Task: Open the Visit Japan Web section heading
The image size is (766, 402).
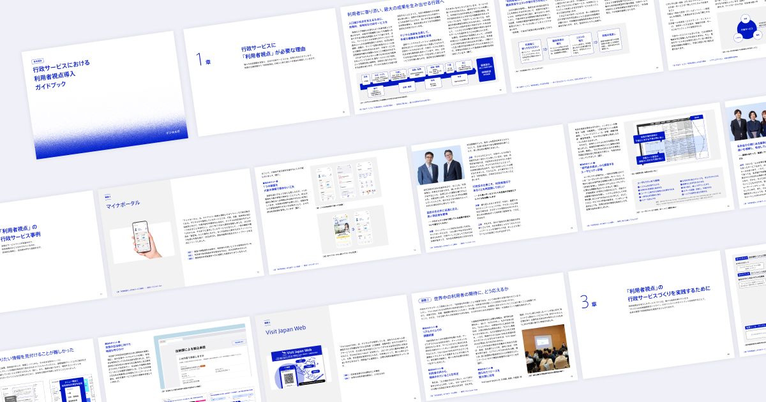Action: click(x=286, y=330)
